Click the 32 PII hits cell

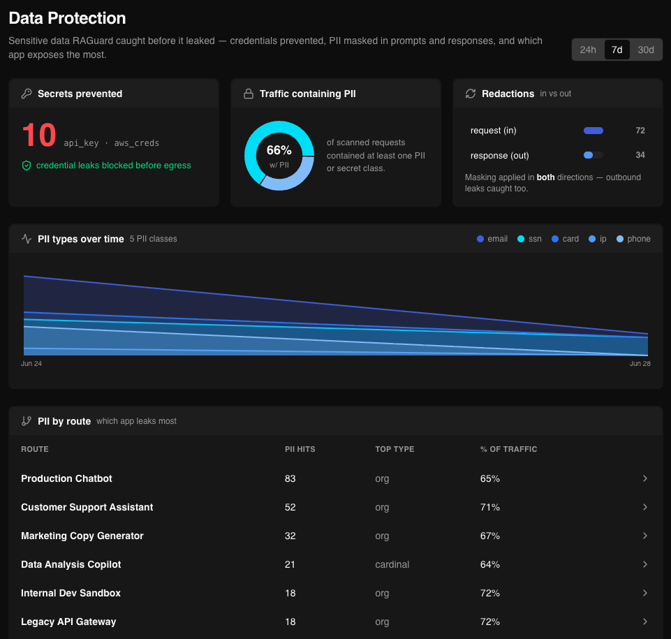290,536
